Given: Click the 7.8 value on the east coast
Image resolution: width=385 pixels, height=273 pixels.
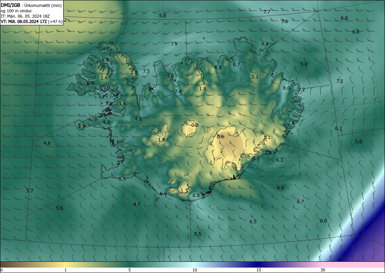Looking at the screenshot, I should tap(291, 122).
